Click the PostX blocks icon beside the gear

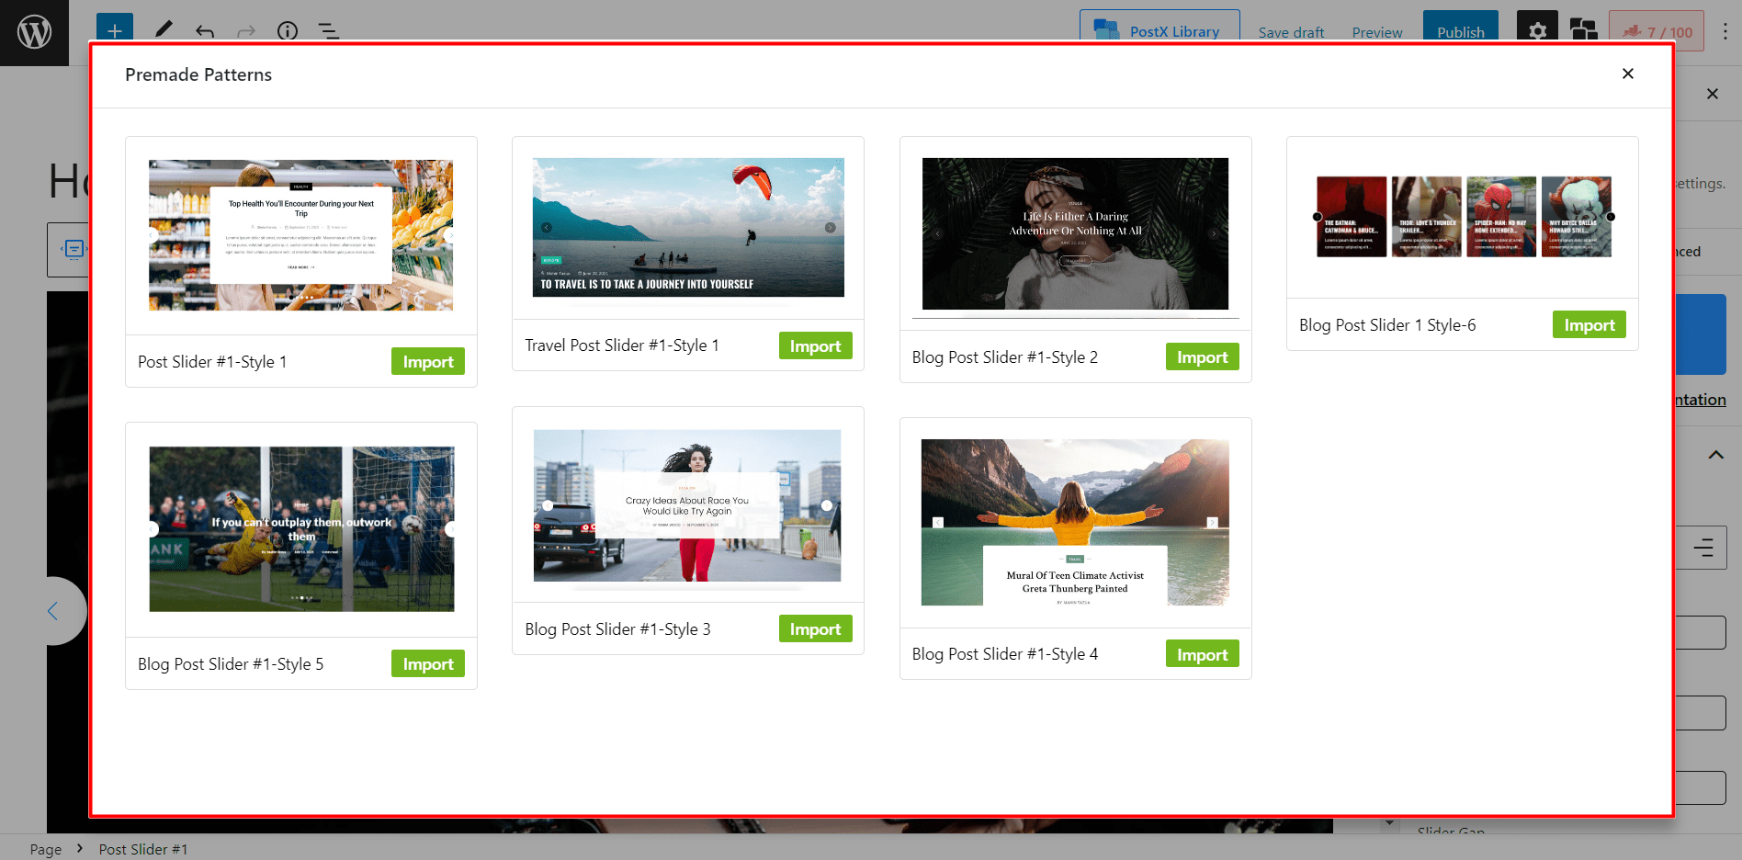click(1583, 30)
